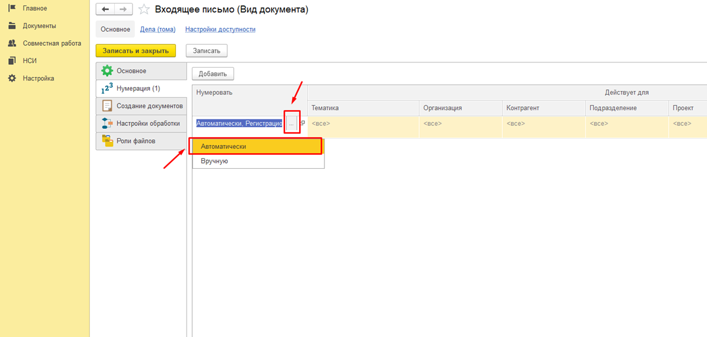707x337 pixels.
Task: Click the back arrow navigation button
Action: [x=105, y=9]
